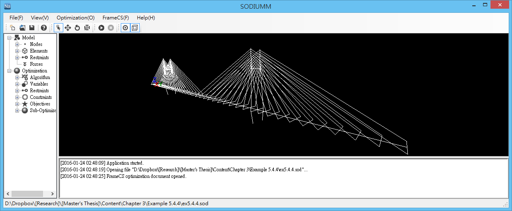Collapse the Model tree node

(x=9, y=38)
